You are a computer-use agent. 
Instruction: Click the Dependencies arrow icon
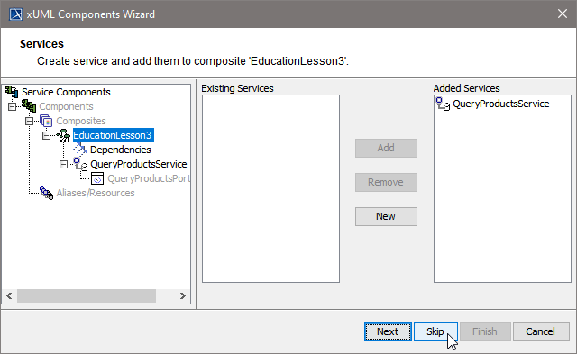point(81,150)
